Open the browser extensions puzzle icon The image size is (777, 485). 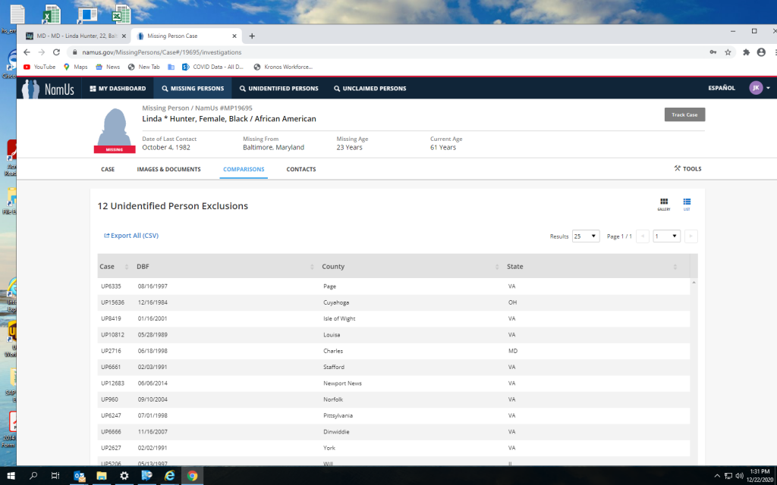pos(746,52)
